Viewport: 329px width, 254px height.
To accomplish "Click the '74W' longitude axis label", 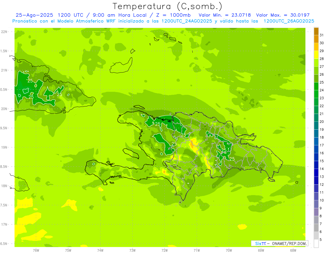I will click(100, 250).
